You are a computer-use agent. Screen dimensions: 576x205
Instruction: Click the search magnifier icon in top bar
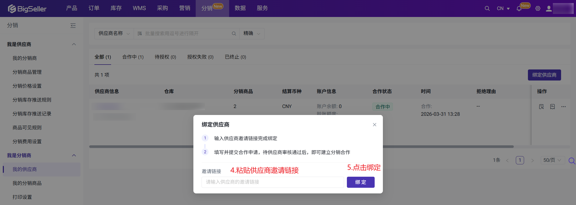click(x=487, y=8)
